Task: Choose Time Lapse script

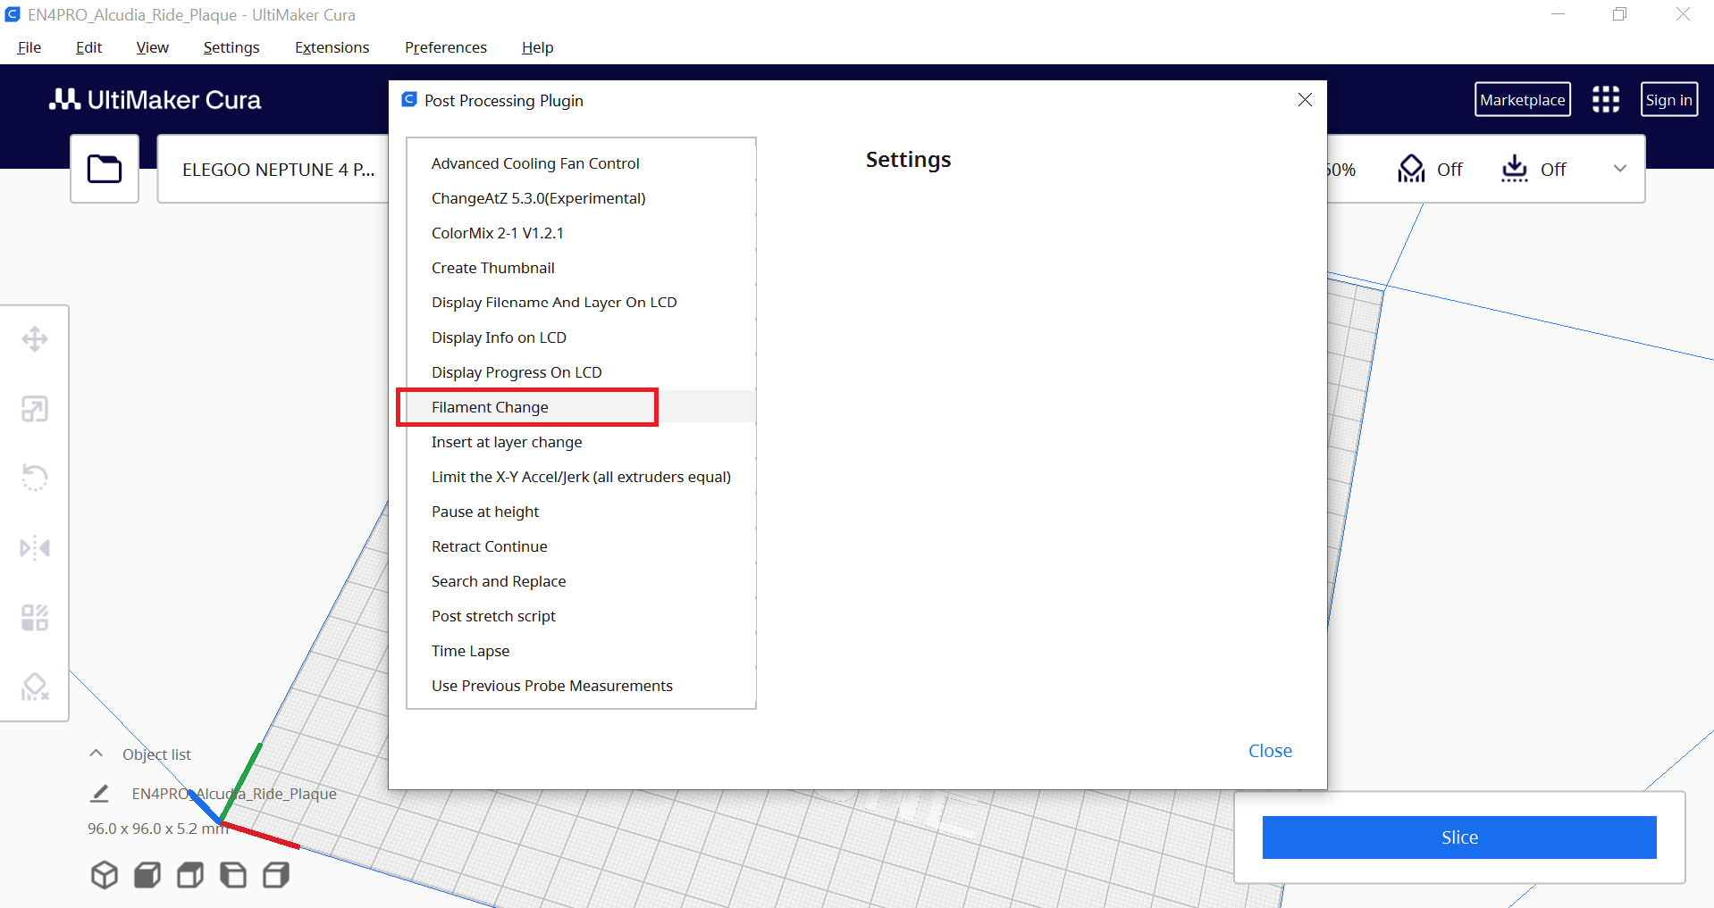Action: click(x=581, y=651)
